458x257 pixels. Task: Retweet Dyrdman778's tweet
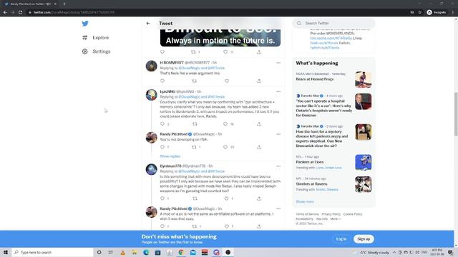(x=195, y=198)
